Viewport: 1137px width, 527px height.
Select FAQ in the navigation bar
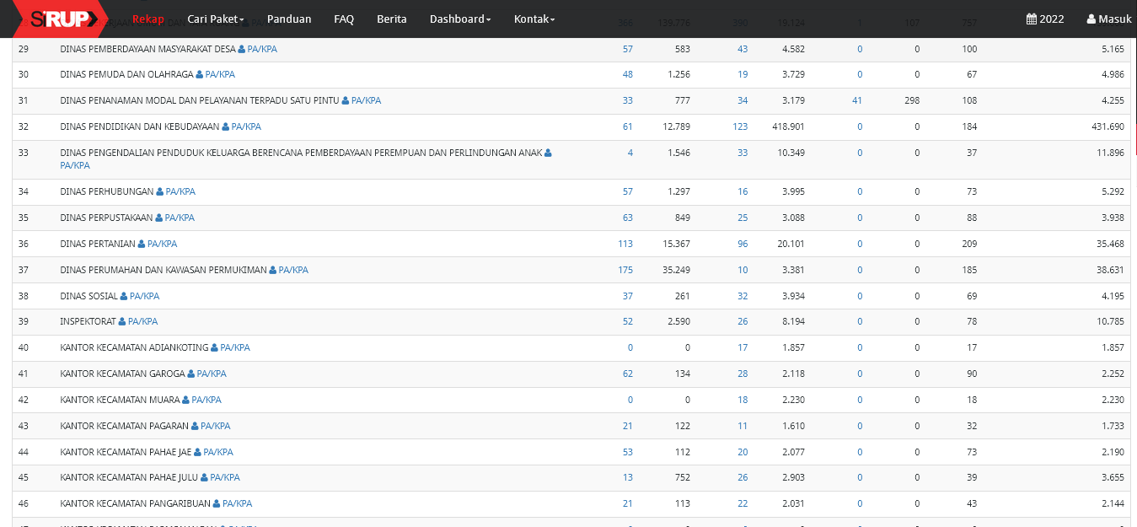(344, 19)
